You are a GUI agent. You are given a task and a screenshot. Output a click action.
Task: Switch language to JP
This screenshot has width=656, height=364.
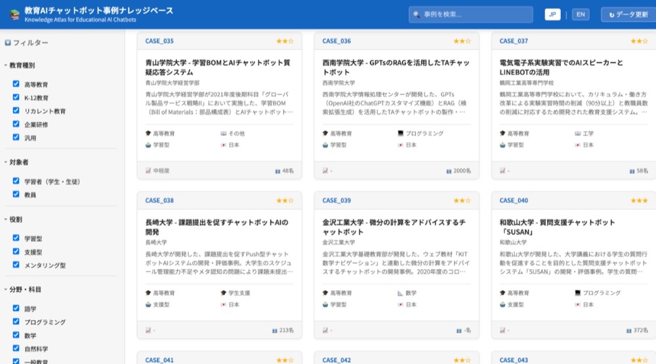[x=552, y=14]
